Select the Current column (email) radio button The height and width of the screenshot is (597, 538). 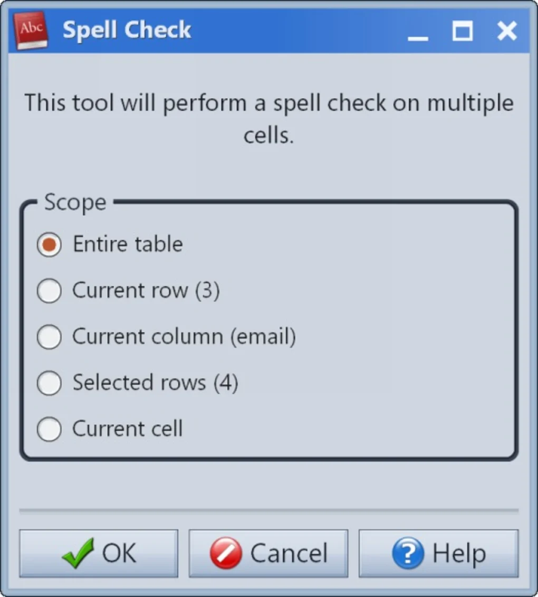pos(49,337)
